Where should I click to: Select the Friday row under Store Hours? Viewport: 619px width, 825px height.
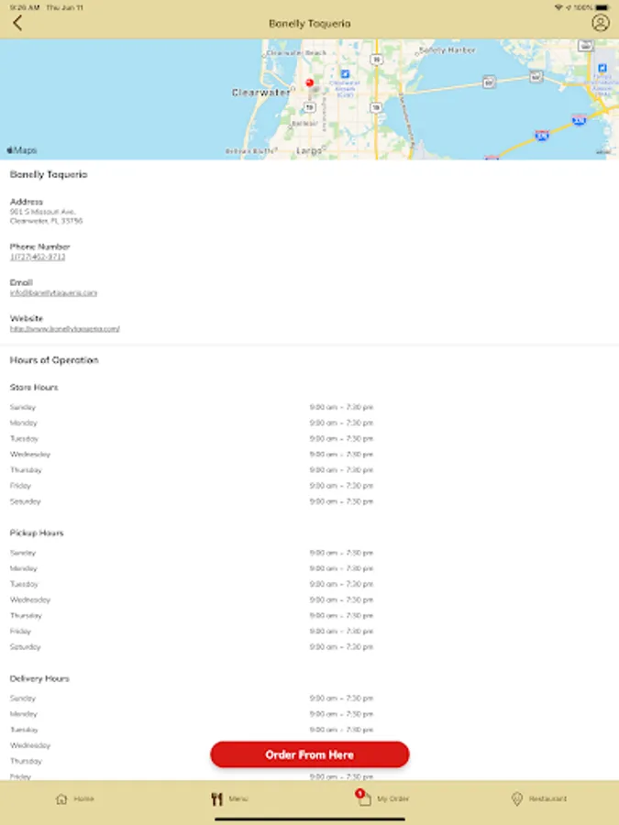point(192,486)
